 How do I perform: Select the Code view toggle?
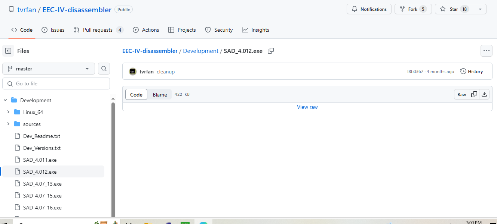click(136, 95)
